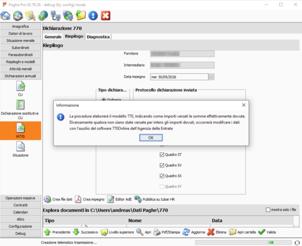302x246 pixels.
Task: Open Situazione mensile section
Action: (x=20, y=41)
